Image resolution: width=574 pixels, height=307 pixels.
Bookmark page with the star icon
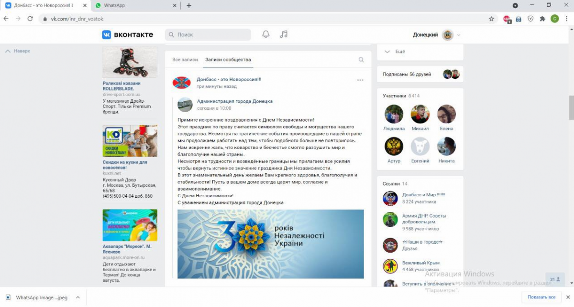click(x=491, y=19)
